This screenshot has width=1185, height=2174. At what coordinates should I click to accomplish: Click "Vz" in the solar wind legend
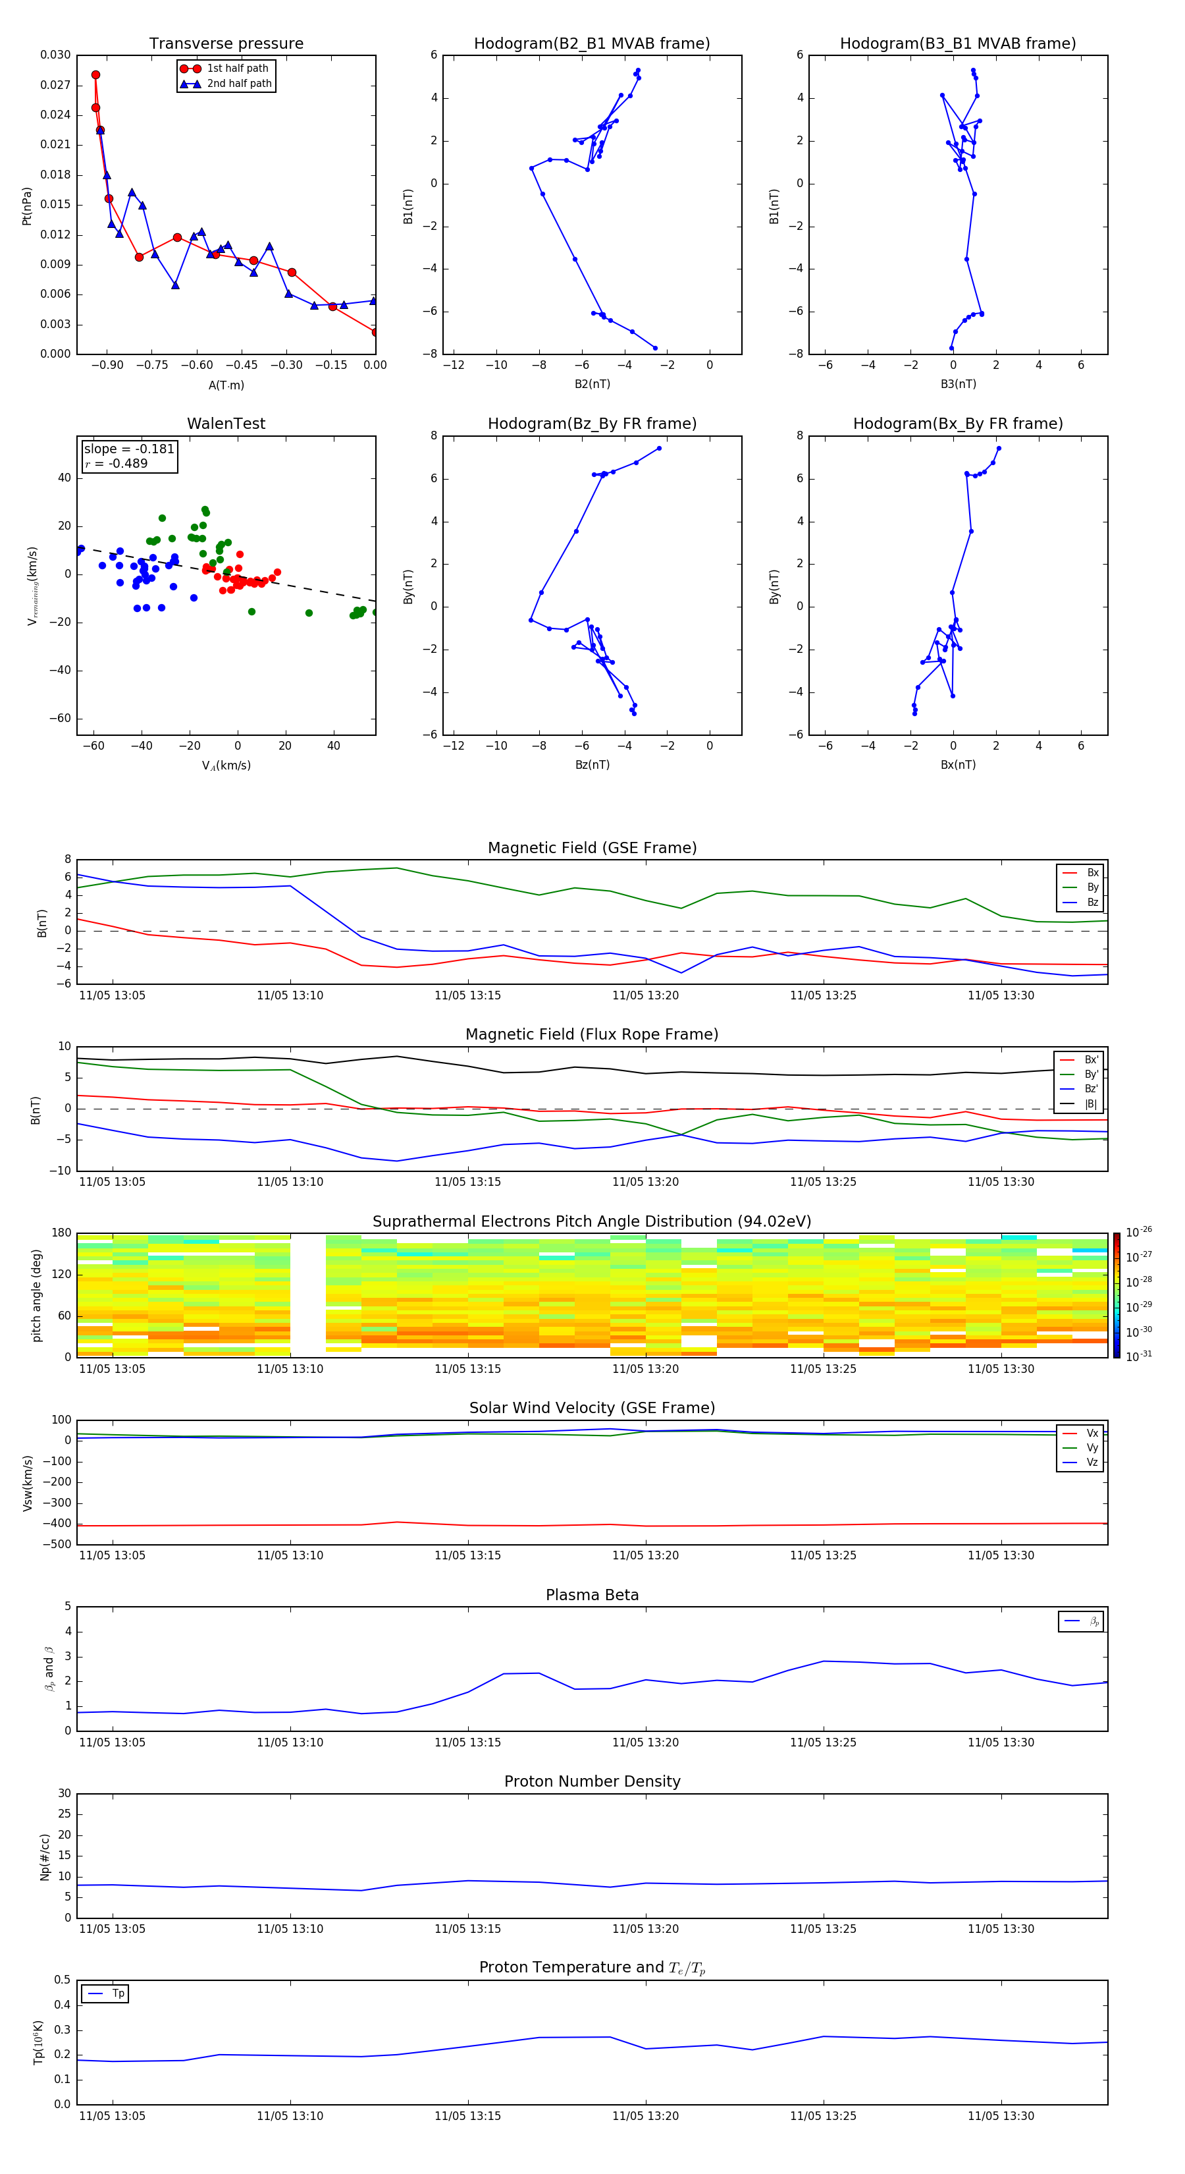(x=1092, y=1463)
